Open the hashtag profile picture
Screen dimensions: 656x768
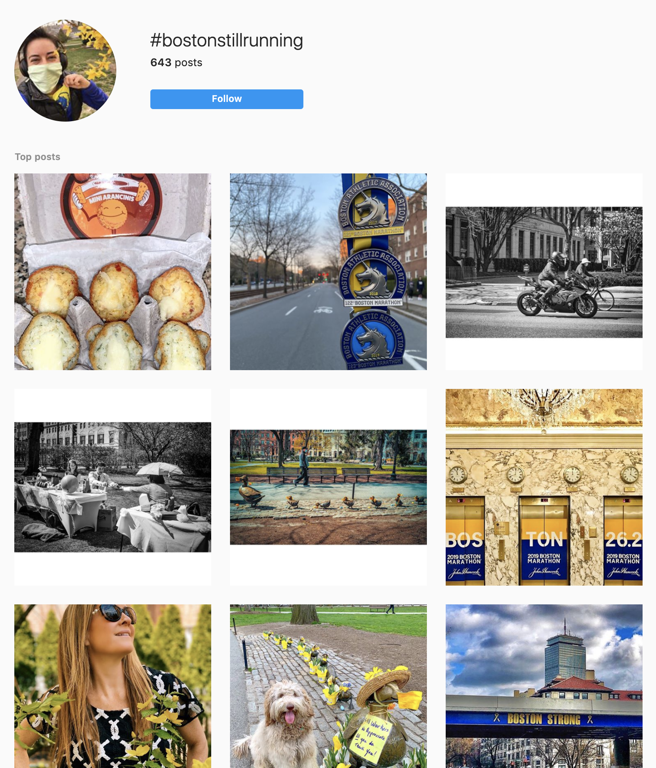click(65, 71)
